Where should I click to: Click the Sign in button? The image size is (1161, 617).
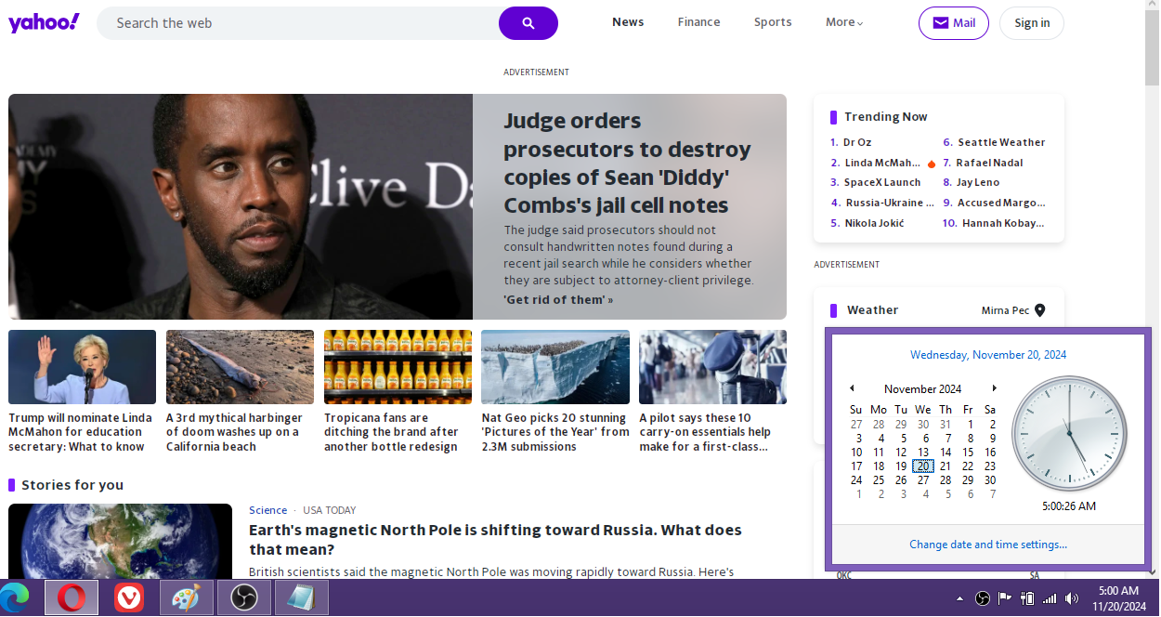coord(1032,23)
